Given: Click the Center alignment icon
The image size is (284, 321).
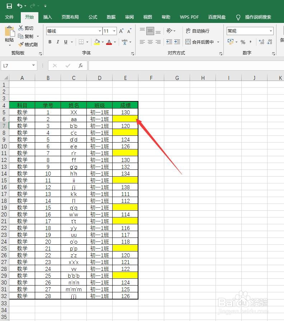Looking at the screenshot, I should click(x=150, y=42).
